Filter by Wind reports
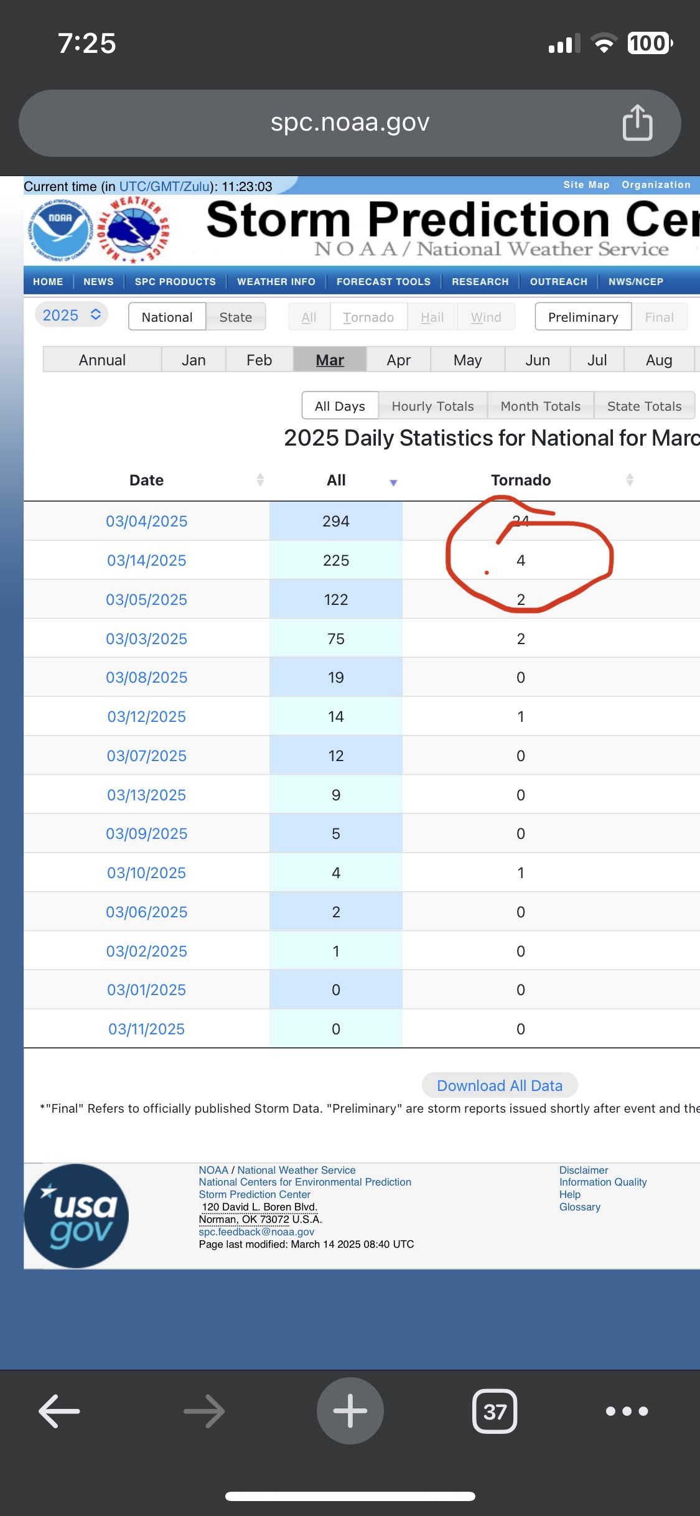The width and height of the screenshot is (700, 1516). [x=486, y=317]
